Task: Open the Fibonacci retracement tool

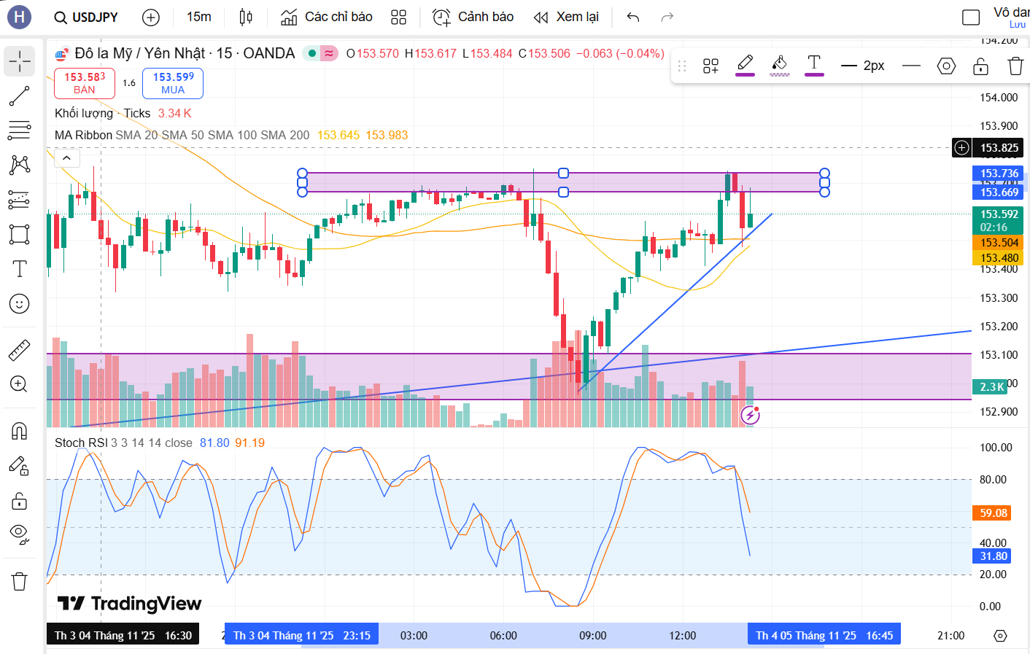Action: point(19,131)
